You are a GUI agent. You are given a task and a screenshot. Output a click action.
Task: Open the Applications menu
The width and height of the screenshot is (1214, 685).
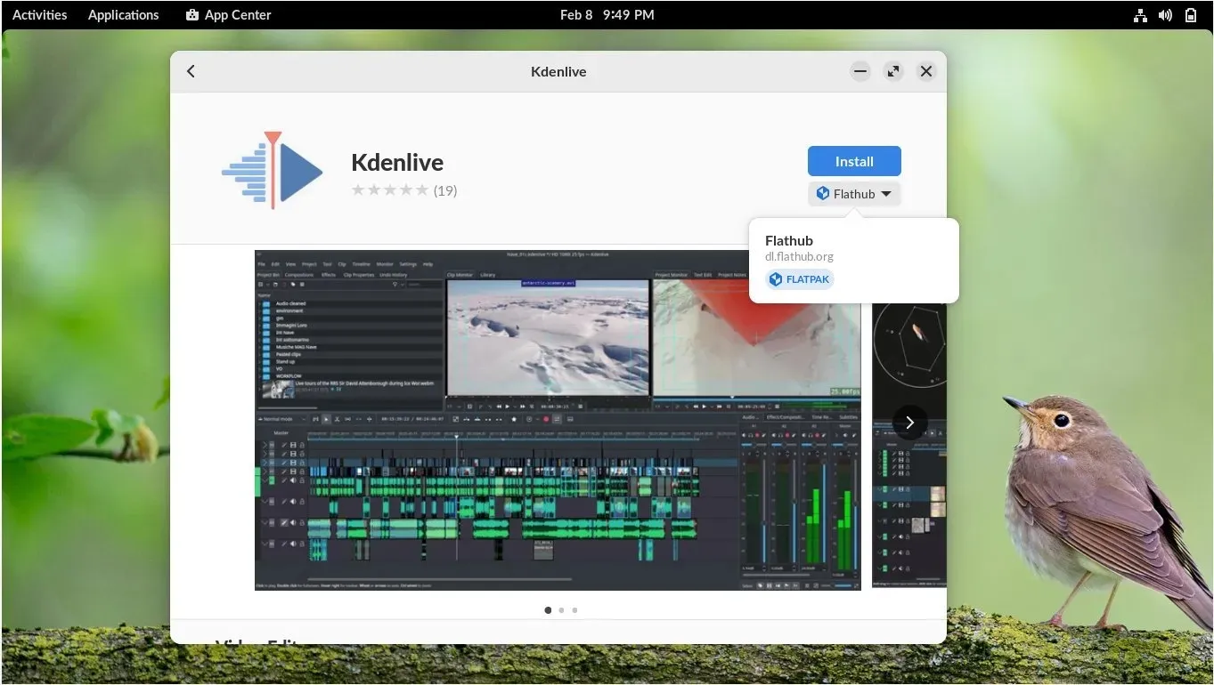click(x=123, y=14)
